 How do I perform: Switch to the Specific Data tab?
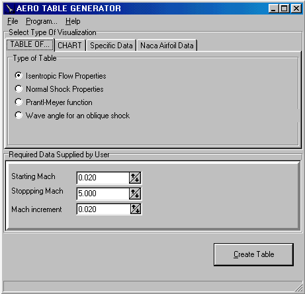[111, 46]
